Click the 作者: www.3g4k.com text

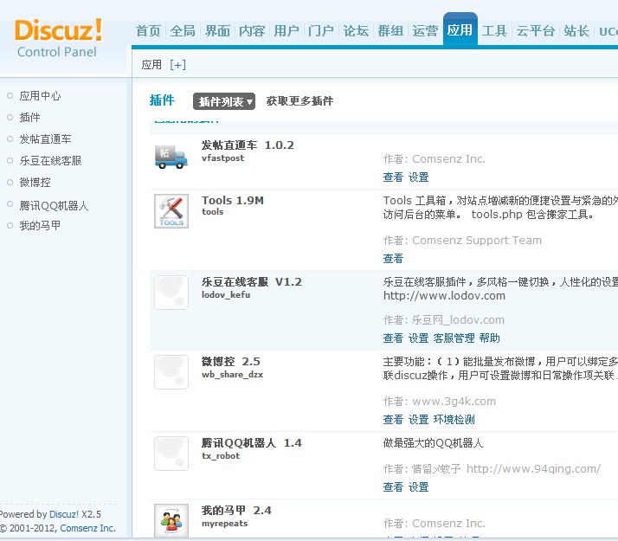(x=440, y=402)
